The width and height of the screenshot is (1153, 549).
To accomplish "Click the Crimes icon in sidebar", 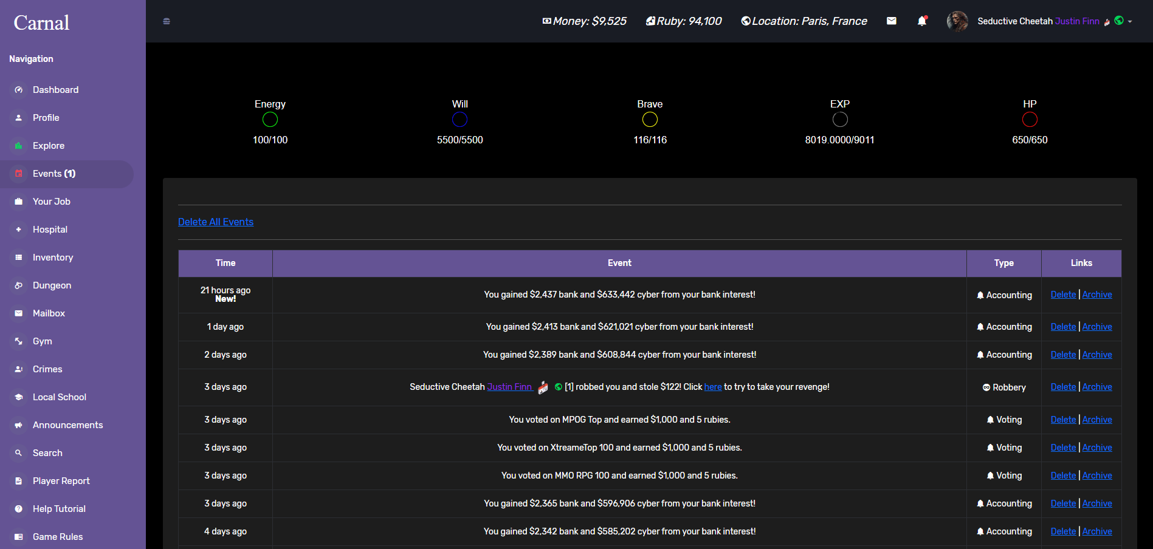I will [19, 369].
